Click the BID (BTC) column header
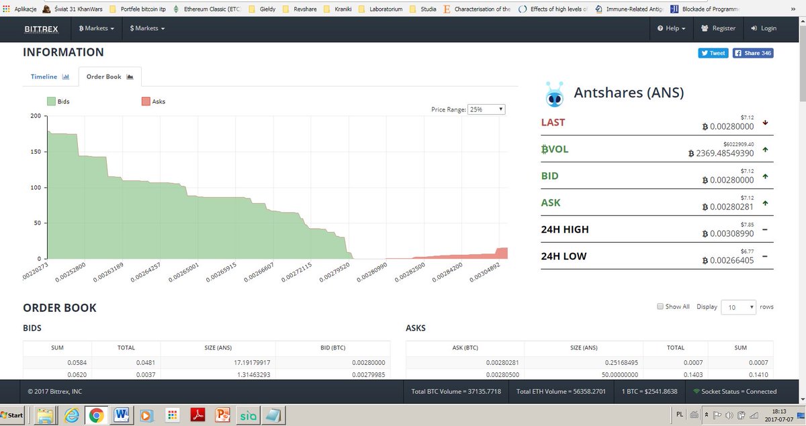Image resolution: width=806 pixels, height=426 pixels. point(333,348)
